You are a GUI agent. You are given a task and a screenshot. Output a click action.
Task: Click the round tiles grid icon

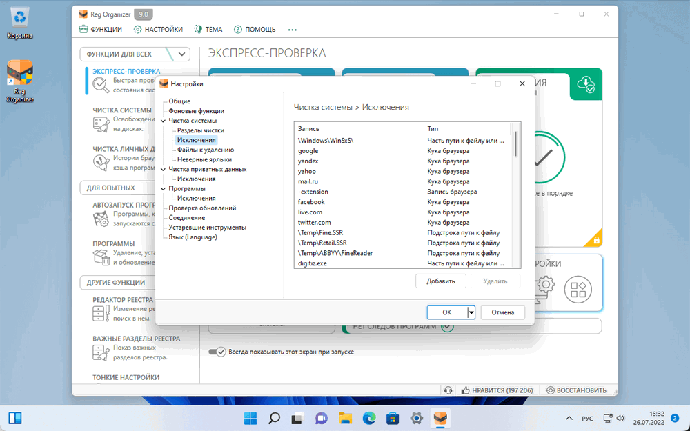(x=578, y=290)
